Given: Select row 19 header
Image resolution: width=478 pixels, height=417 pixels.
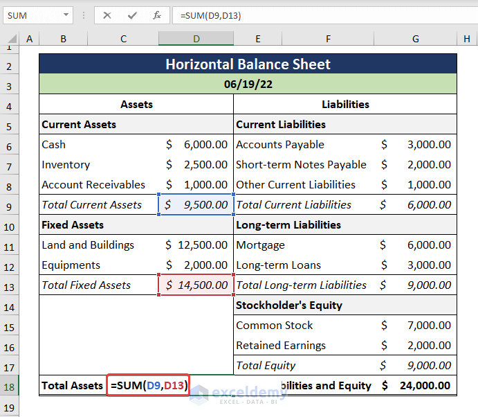Looking at the screenshot, I should [x=9, y=407].
